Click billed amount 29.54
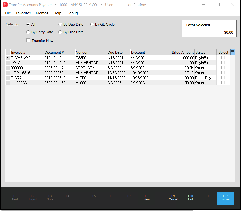Image resolution: width=241 pixels, height=212 pixels. 174,68
